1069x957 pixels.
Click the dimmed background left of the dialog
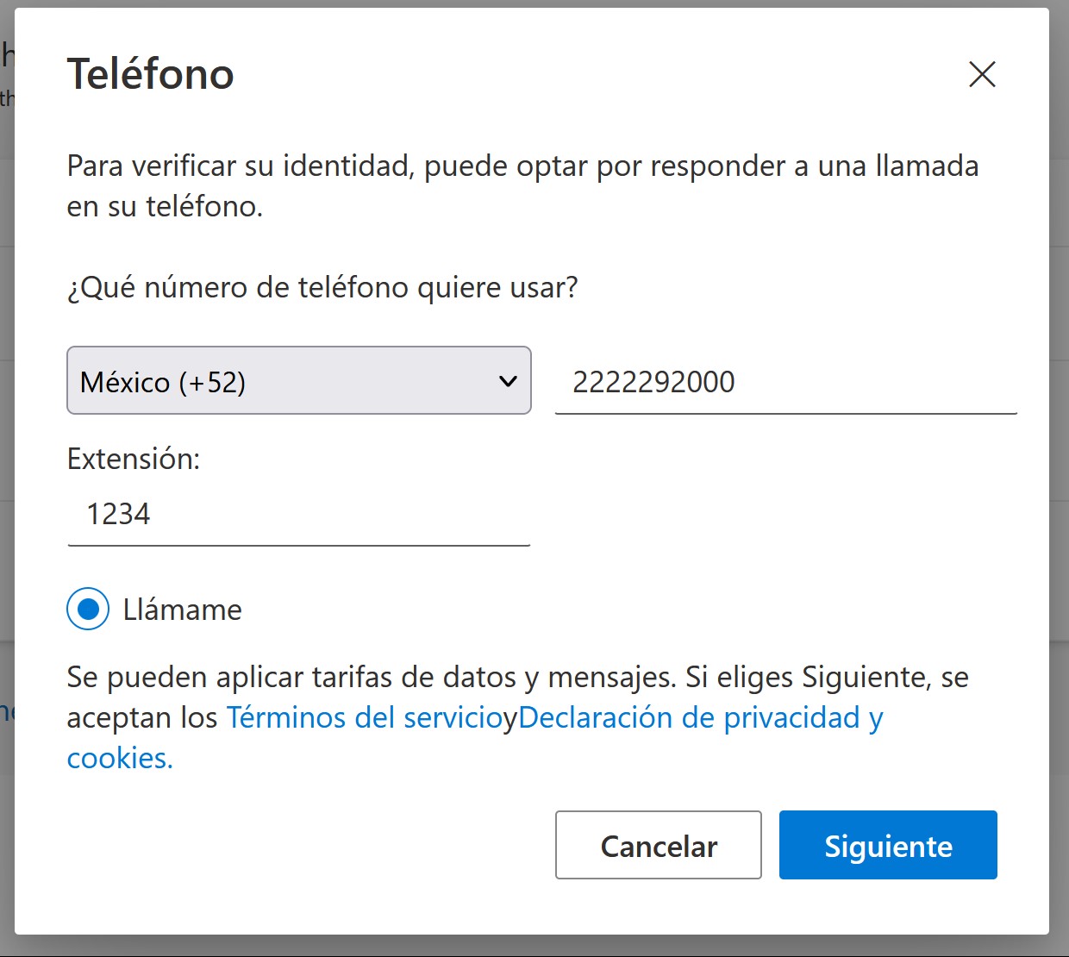(6, 431)
